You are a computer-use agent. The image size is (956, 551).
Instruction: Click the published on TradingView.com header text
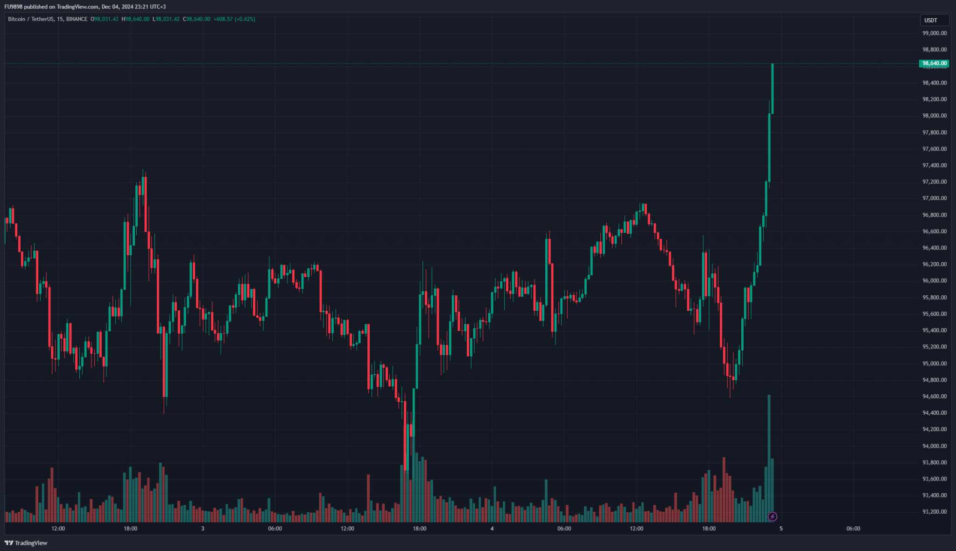pos(84,7)
